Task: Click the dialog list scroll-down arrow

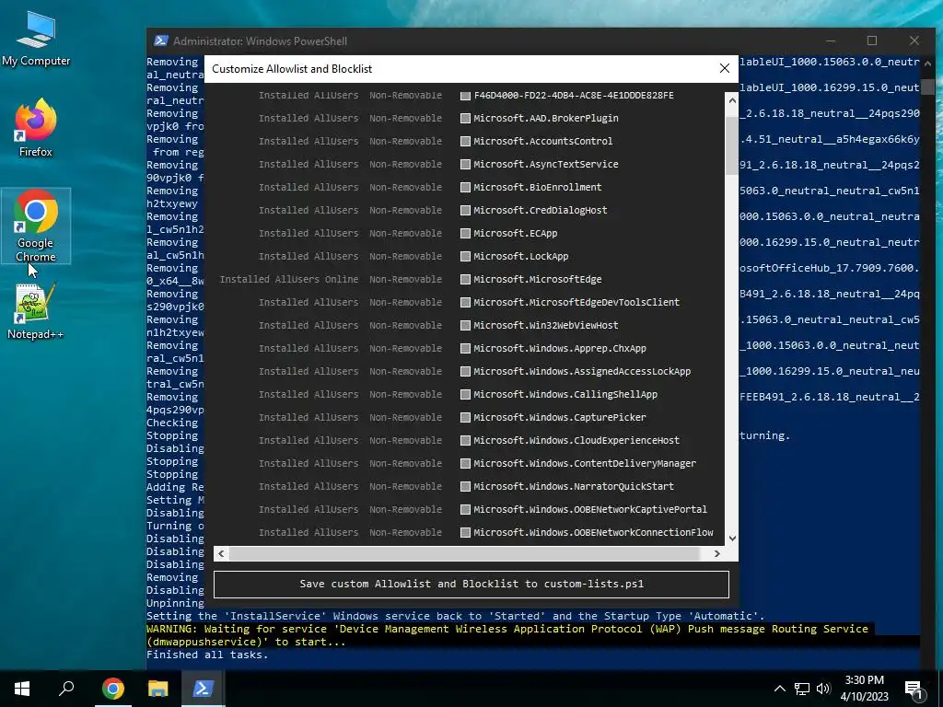Action: [x=732, y=538]
